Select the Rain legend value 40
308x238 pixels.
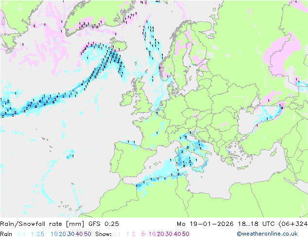point(79,234)
